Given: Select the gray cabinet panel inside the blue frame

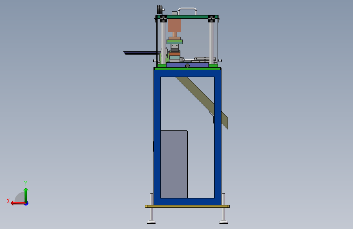Looking at the screenshot, I should point(174,164).
